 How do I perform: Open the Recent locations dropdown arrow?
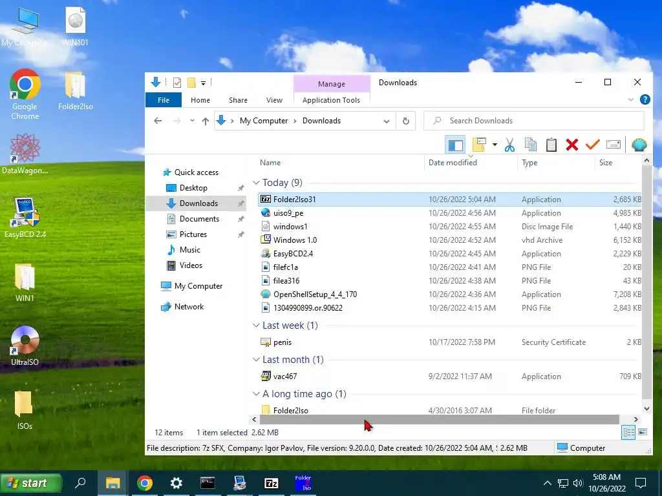coord(192,121)
